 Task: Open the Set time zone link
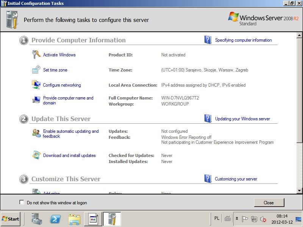[55, 70]
